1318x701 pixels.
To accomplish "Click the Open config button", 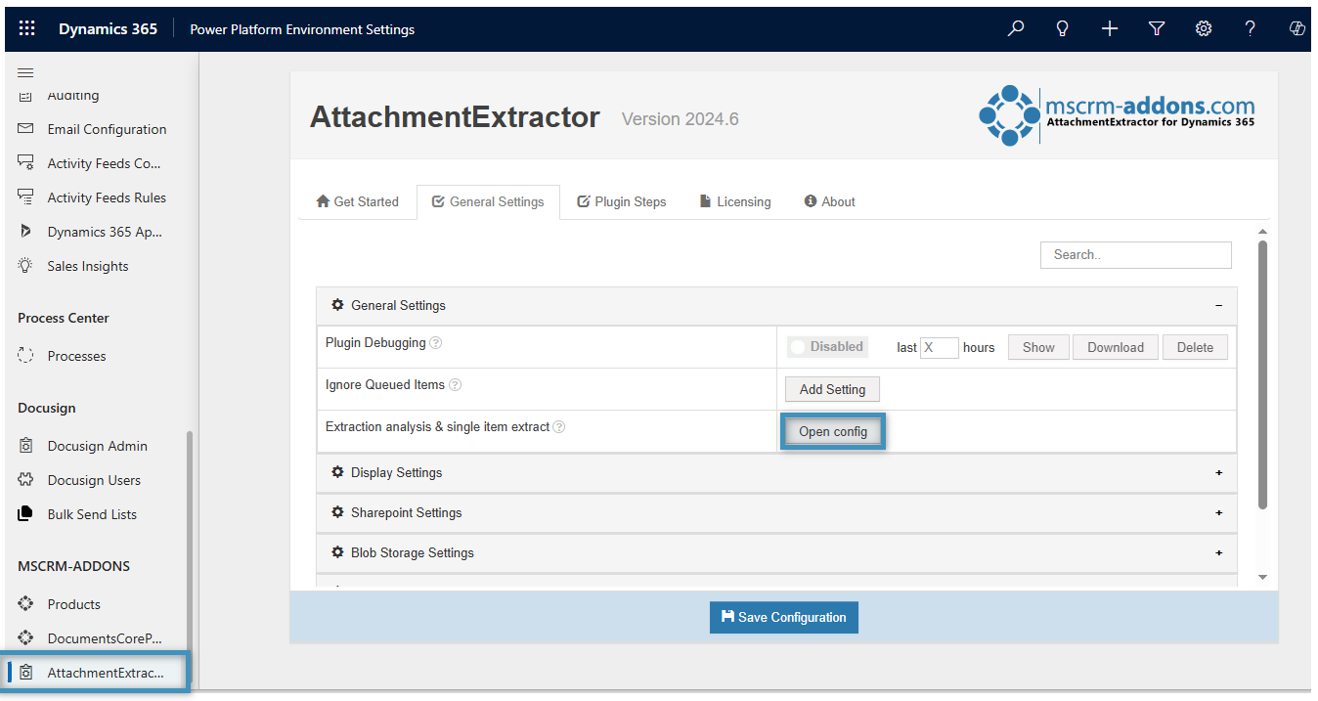I will (833, 431).
